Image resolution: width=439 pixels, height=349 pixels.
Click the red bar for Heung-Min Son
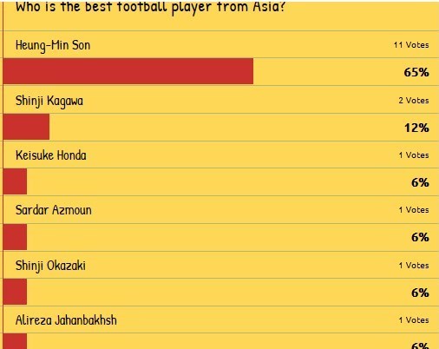tap(128, 71)
